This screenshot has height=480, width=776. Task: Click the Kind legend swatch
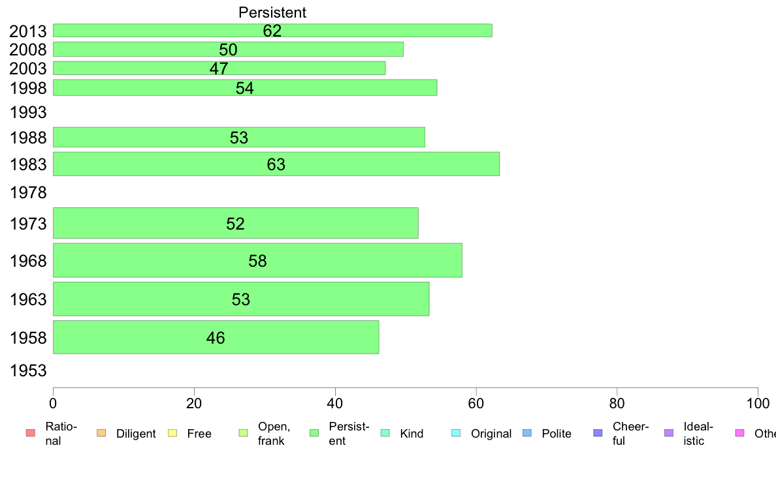point(385,433)
